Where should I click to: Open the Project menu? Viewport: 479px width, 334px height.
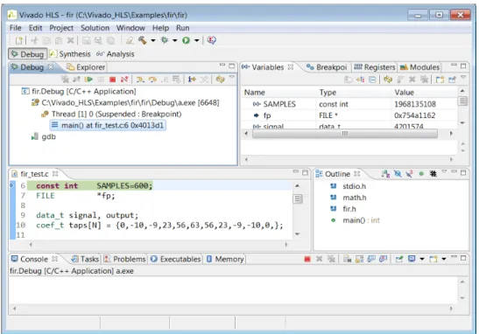click(x=61, y=28)
